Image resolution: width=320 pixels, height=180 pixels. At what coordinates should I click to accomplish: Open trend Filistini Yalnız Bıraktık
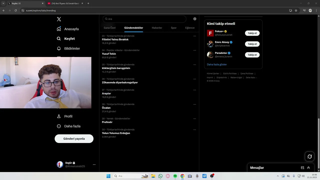tap(115, 39)
